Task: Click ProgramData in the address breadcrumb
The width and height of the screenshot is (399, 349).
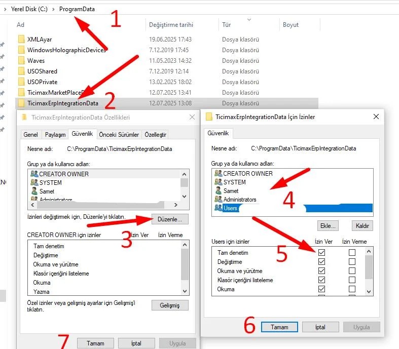Action: [x=77, y=9]
